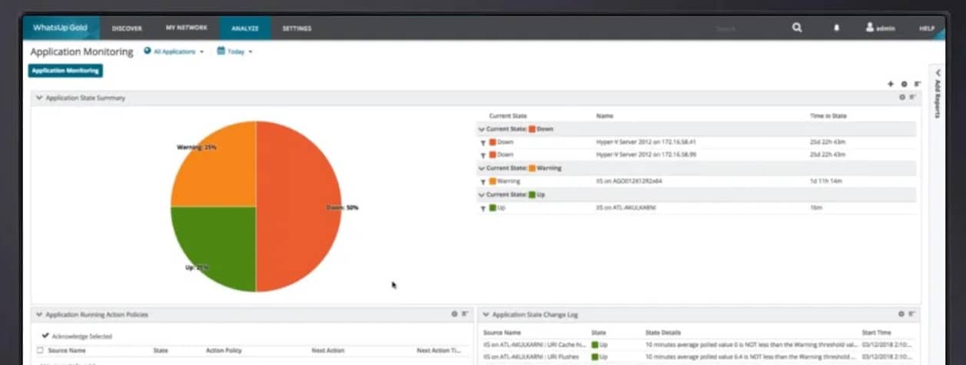Open the search magnifier icon
Screen dimensions: 966x365
pos(797,28)
